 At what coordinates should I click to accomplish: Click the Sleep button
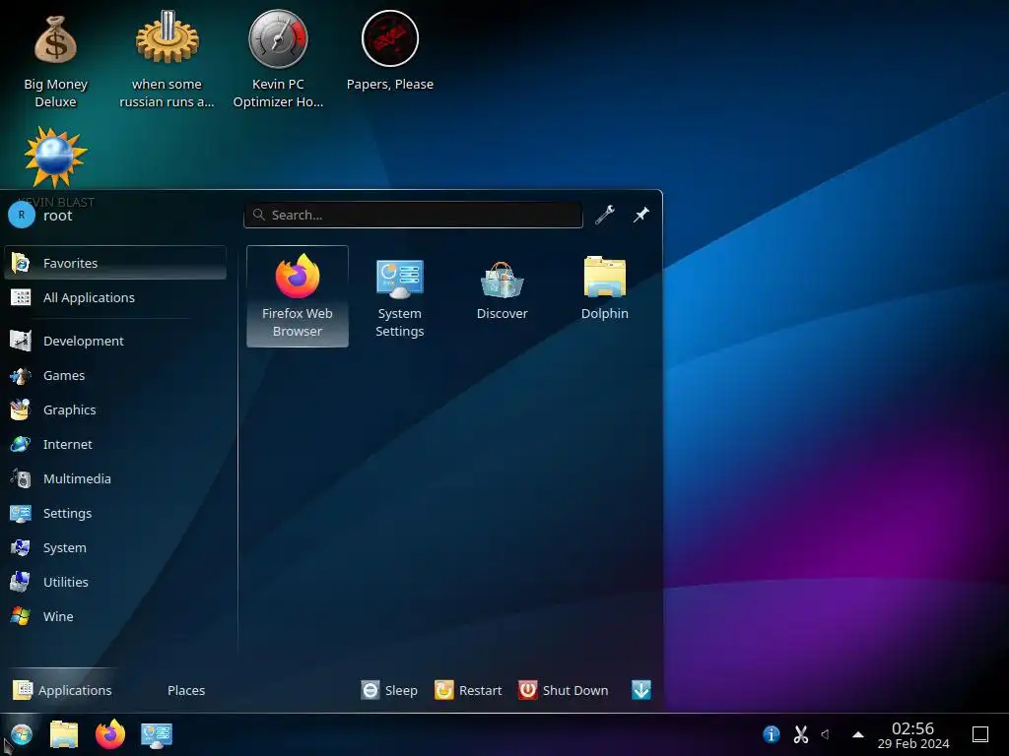[x=389, y=690]
